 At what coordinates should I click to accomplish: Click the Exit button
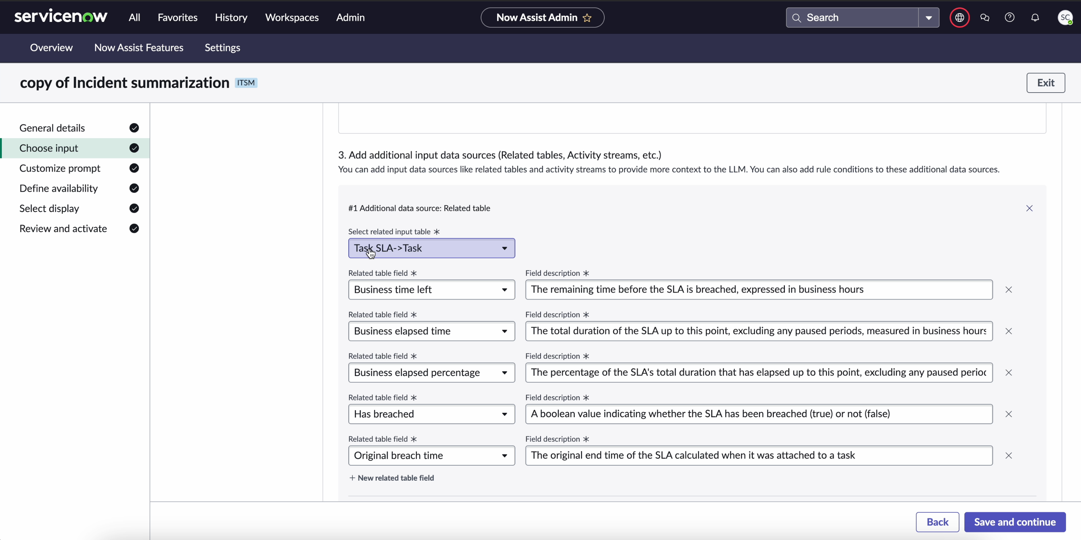coord(1045,83)
